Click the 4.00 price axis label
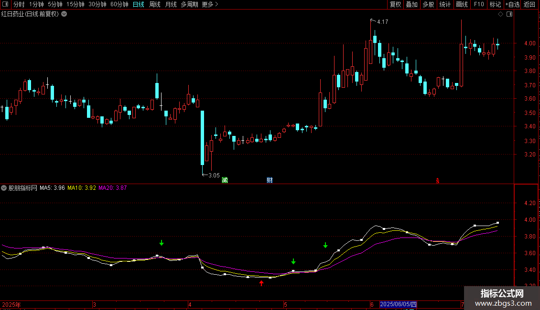The height and width of the screenshot is (310, 540). point(529,43)
